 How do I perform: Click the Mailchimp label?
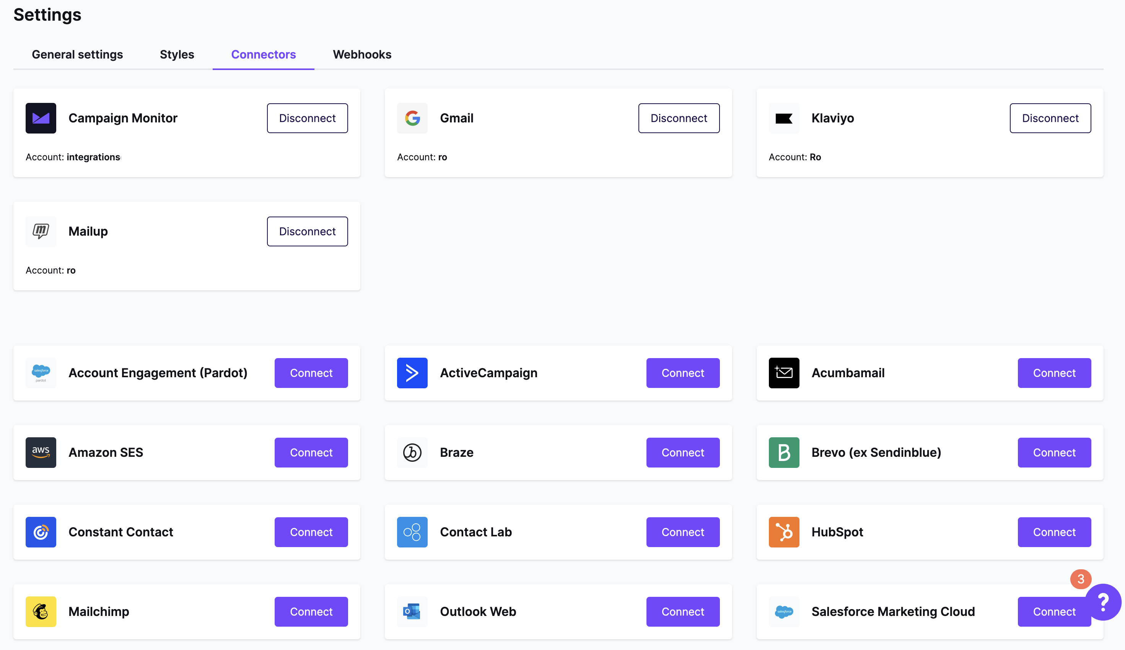click(99, 612)
